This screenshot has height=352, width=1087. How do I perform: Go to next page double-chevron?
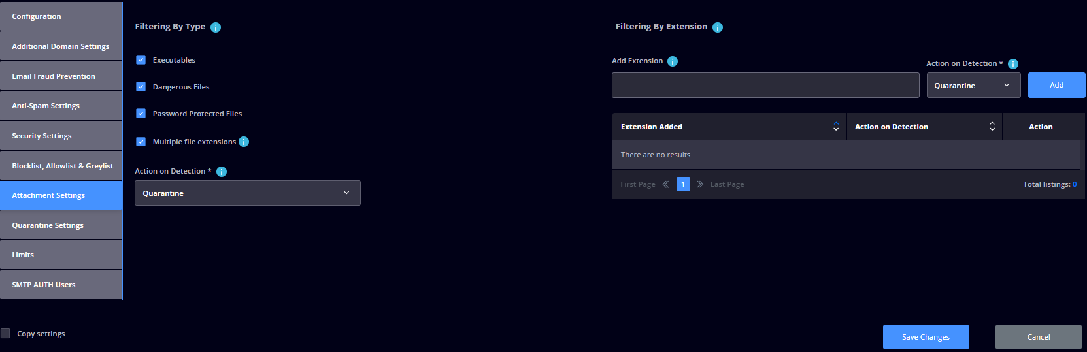(700, 184)
